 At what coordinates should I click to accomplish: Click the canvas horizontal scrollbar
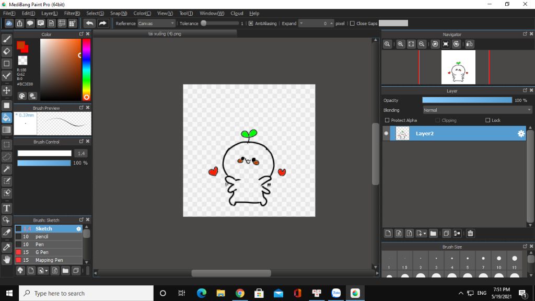coord(231,273)
